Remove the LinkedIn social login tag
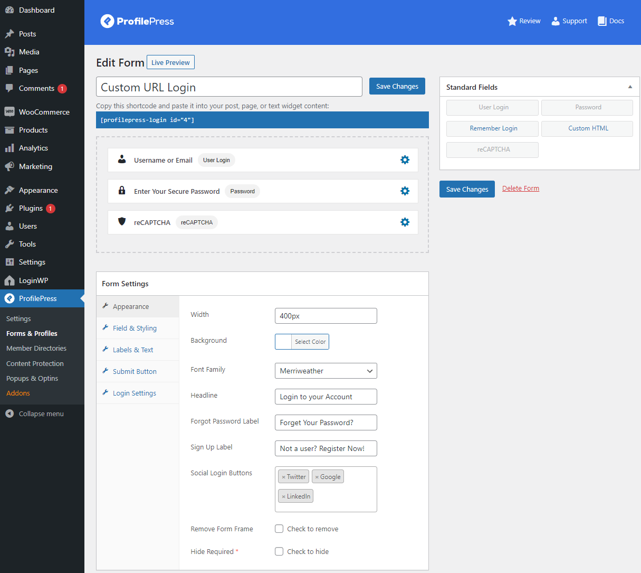Screen dimensions: 641x573 (283, 496)
